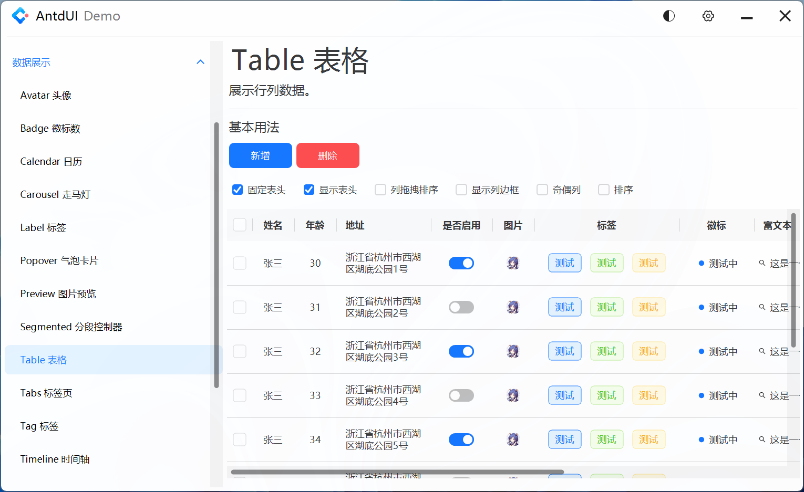Toggle dark mode with the contrast icon
The image size is (804, 492).
668,15
